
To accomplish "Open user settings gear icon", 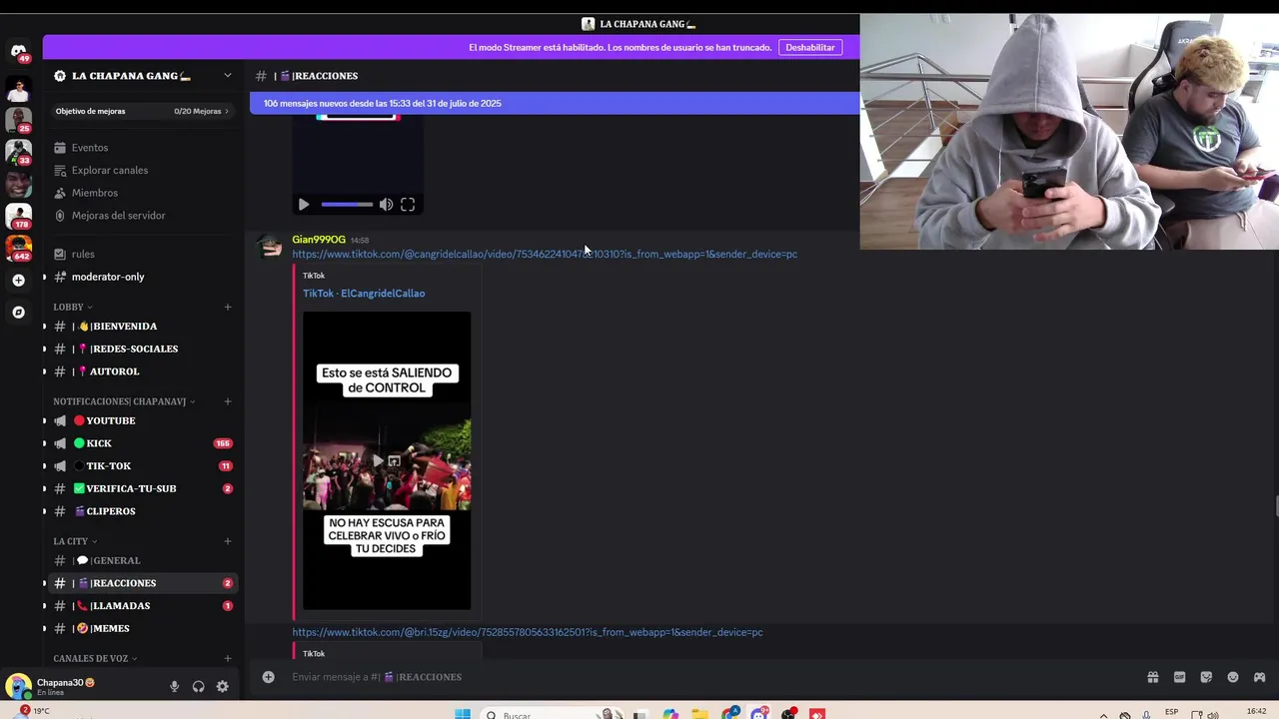I will 222,687.
